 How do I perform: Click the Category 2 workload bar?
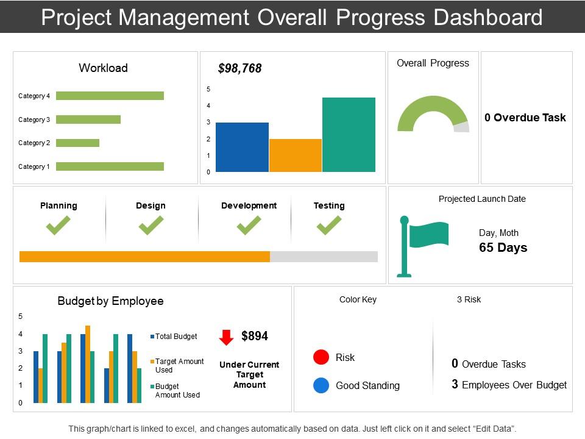tap(77, 143)
